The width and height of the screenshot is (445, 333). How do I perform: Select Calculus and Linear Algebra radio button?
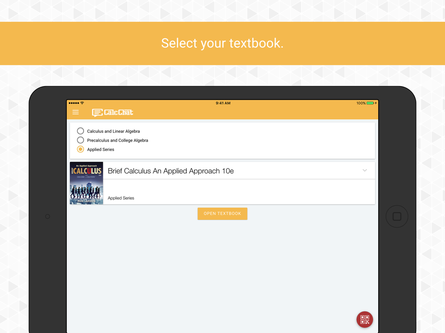tap(81, 131)
